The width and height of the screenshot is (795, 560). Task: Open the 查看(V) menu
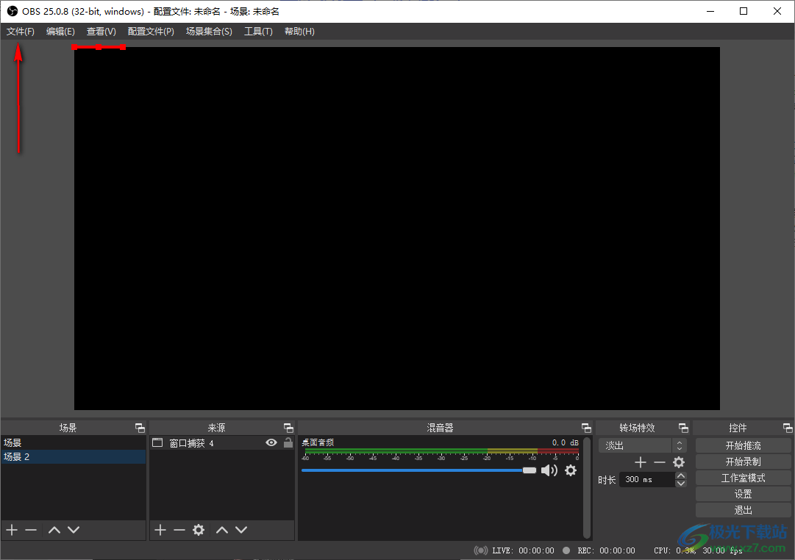tap(101, 32)
